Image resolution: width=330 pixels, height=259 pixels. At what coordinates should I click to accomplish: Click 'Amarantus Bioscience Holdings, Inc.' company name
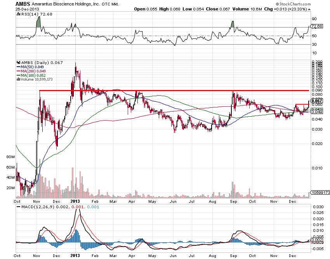click(x=66, y=4)
